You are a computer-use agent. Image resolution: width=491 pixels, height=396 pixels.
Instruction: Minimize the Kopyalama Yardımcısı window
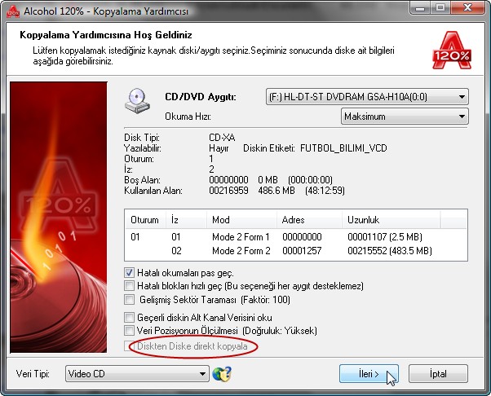point(420,8)
